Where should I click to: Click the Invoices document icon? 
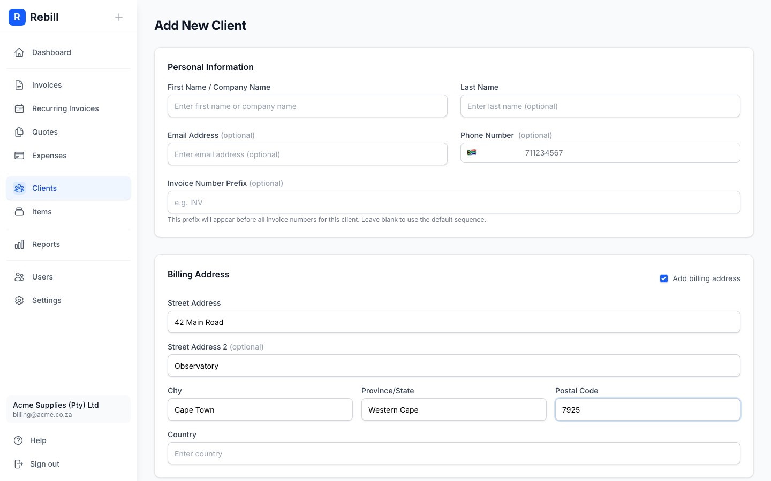(x=19, y=85)
